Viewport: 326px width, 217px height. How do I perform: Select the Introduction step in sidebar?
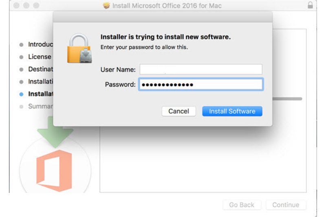(x=40, y=44)
